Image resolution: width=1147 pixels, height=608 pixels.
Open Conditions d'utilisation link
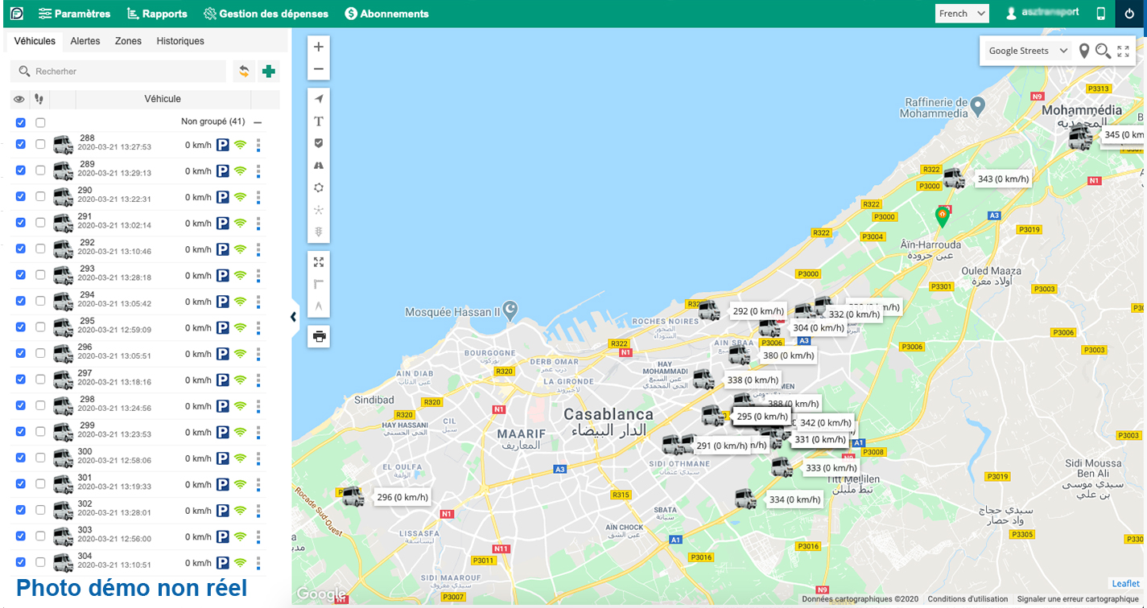pyautogui.click(x=968, y=599)
